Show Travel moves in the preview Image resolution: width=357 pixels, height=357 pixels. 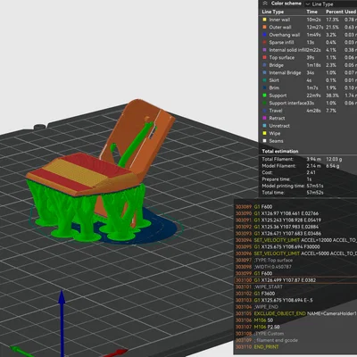click(x=309, y=111)
